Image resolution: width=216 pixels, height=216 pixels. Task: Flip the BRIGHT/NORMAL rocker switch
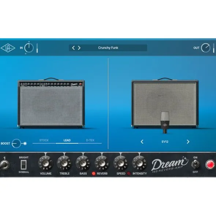click(x=23, y=165)
